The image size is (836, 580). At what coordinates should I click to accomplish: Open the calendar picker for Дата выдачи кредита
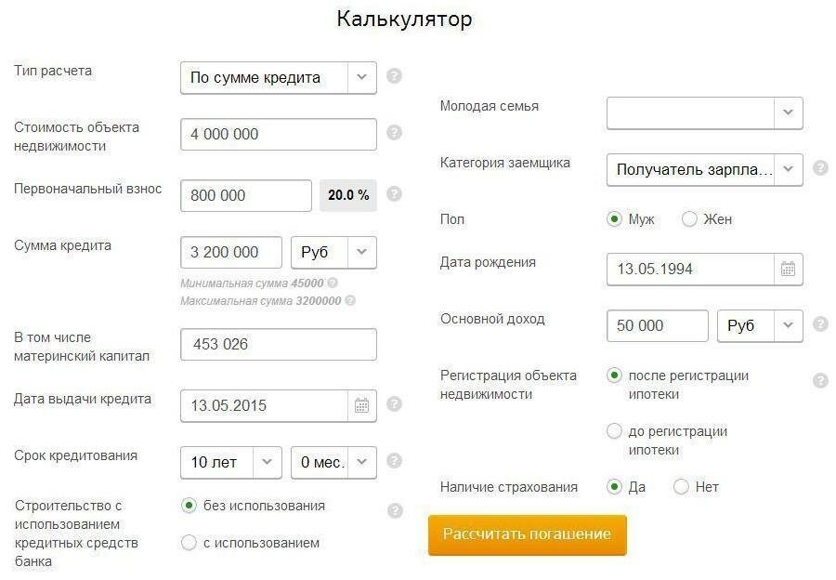point(362,405)
